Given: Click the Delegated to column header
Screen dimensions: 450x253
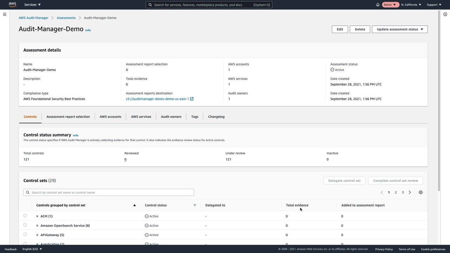Looking at the screenshot, I should [x=215, y=205].
